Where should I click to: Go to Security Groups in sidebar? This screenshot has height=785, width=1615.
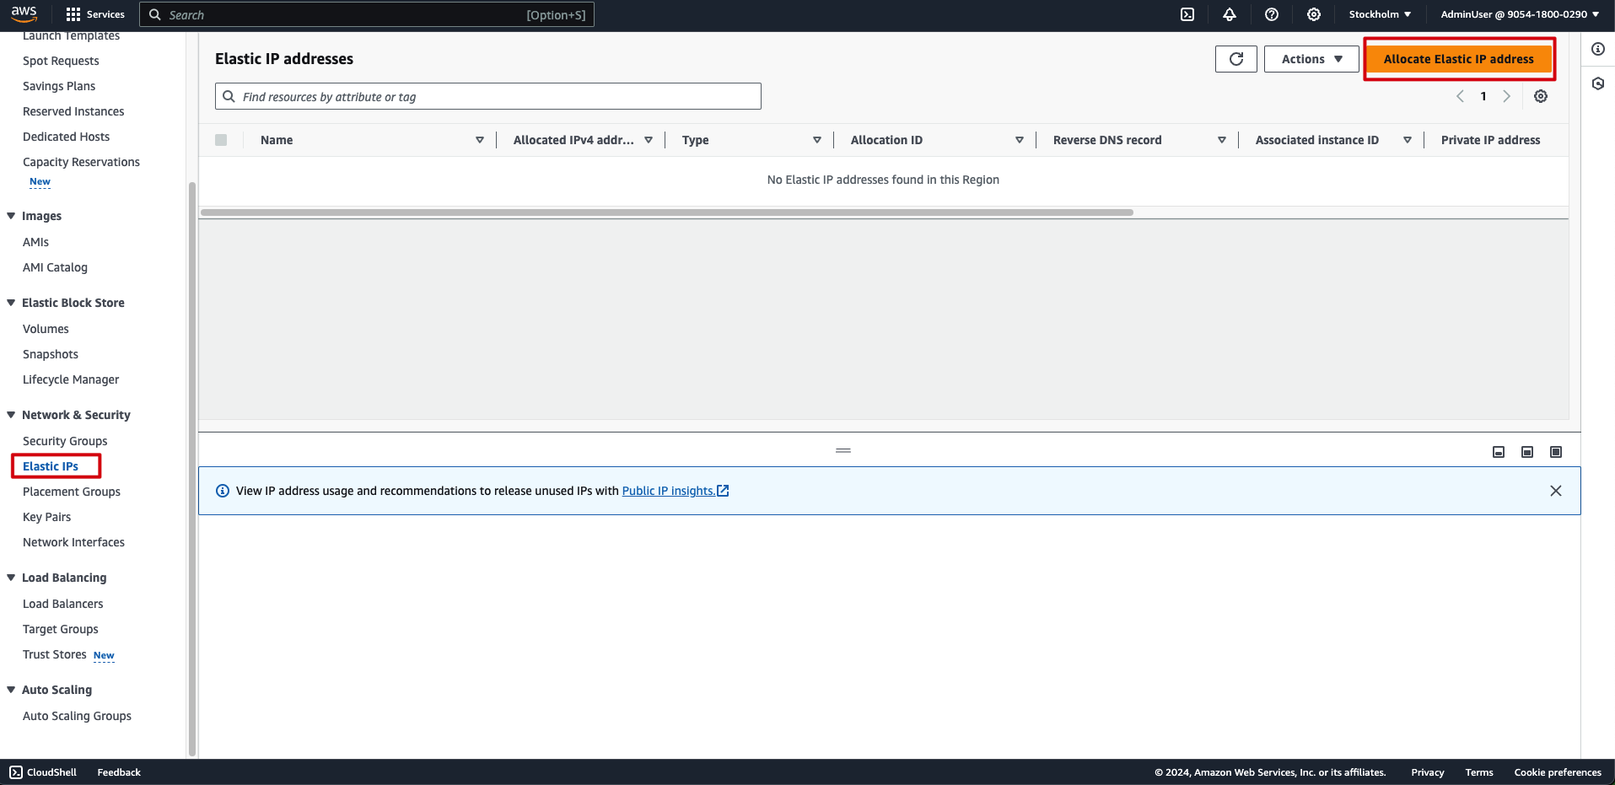pos(65,441)
